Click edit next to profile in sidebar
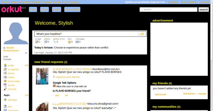Screen dimensions: 213x111 click(27, 65)
